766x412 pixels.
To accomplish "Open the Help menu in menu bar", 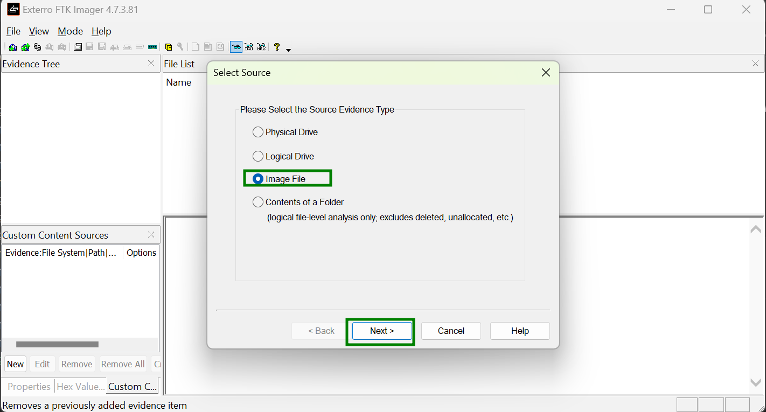I will (x=101, y=31).
